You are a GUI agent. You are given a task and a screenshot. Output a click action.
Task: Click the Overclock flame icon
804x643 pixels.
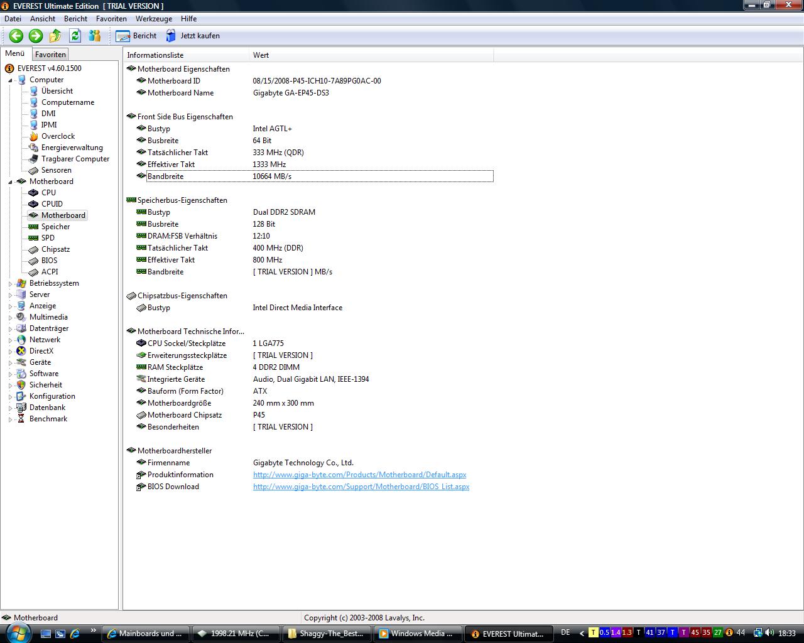point(33,136)
